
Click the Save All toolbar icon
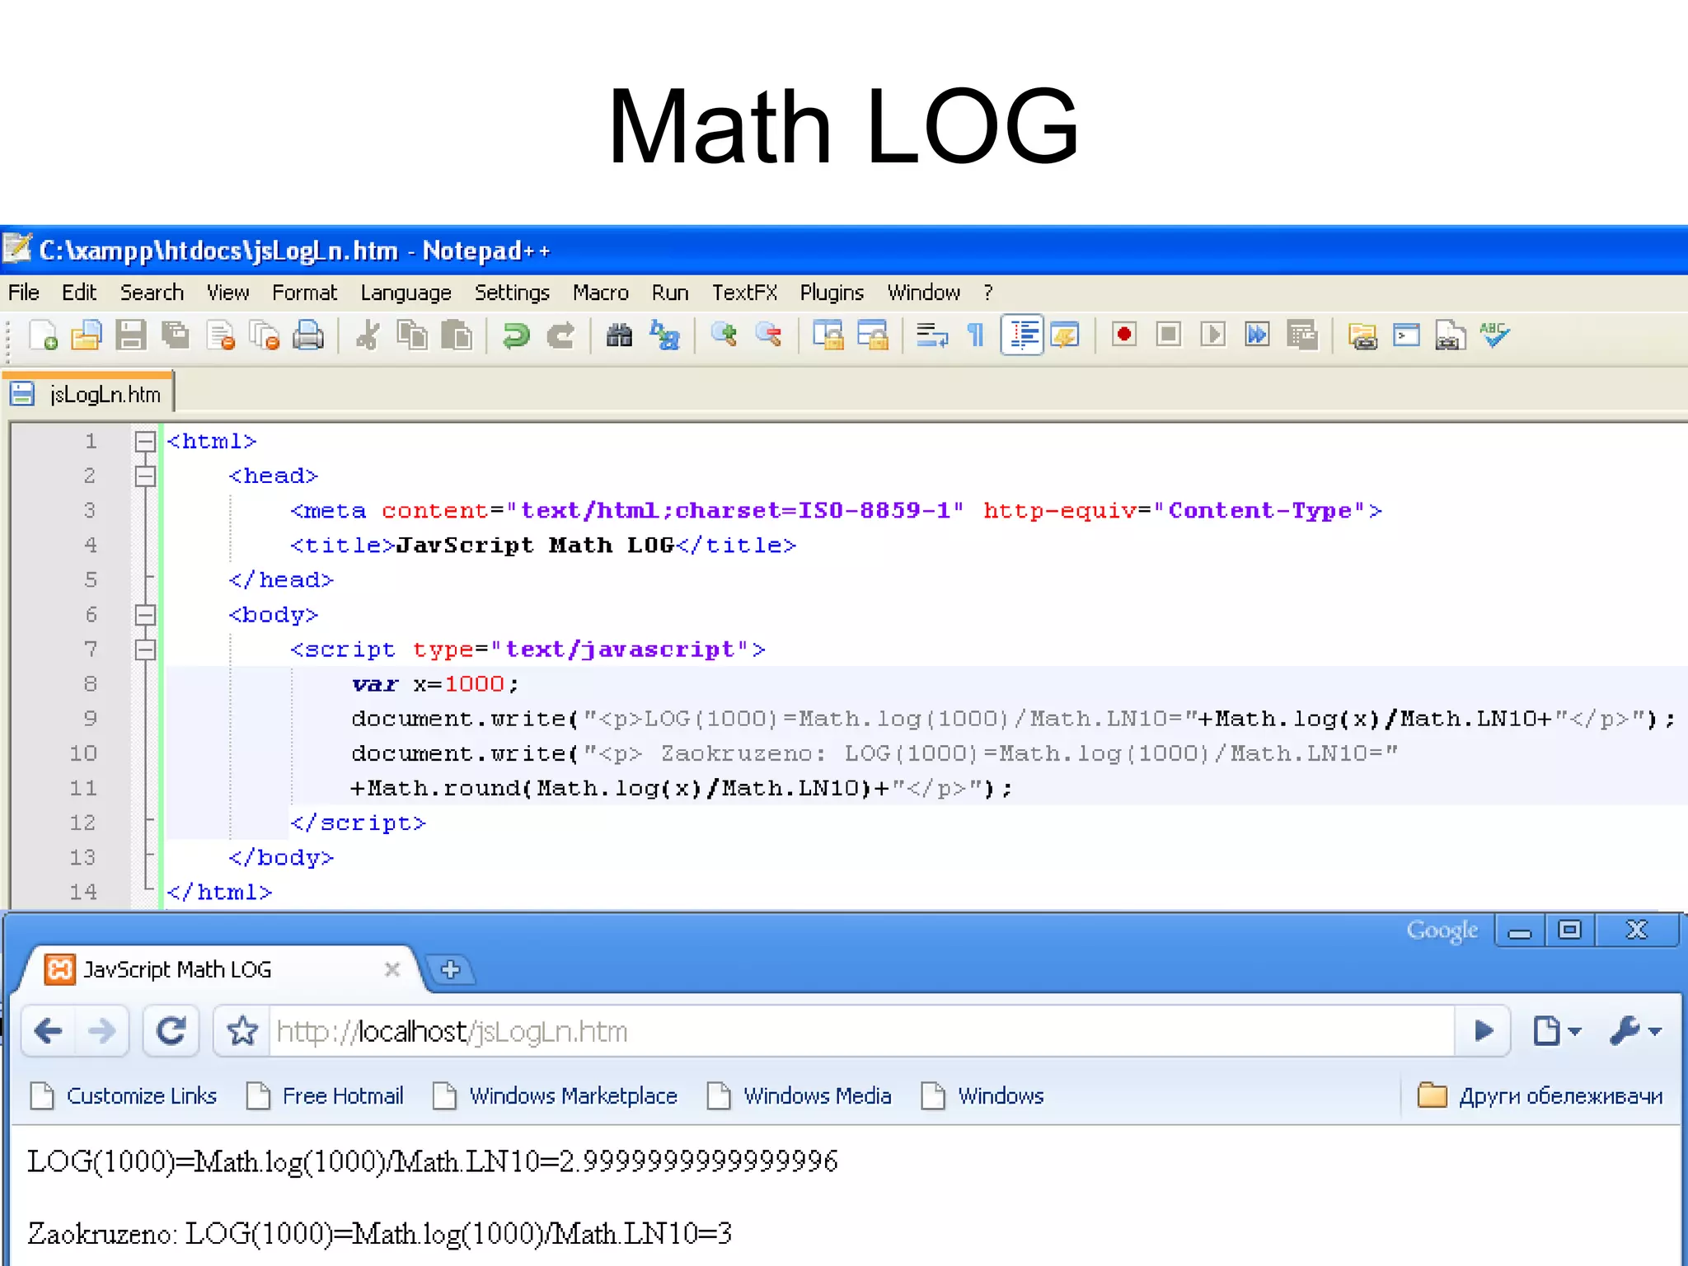[175, 335]
